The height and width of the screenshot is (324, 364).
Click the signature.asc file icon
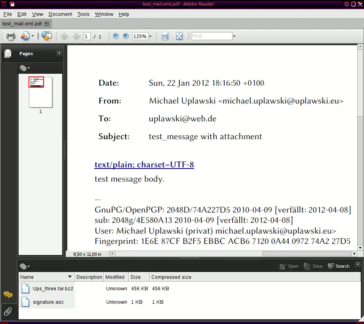point(25,302)
